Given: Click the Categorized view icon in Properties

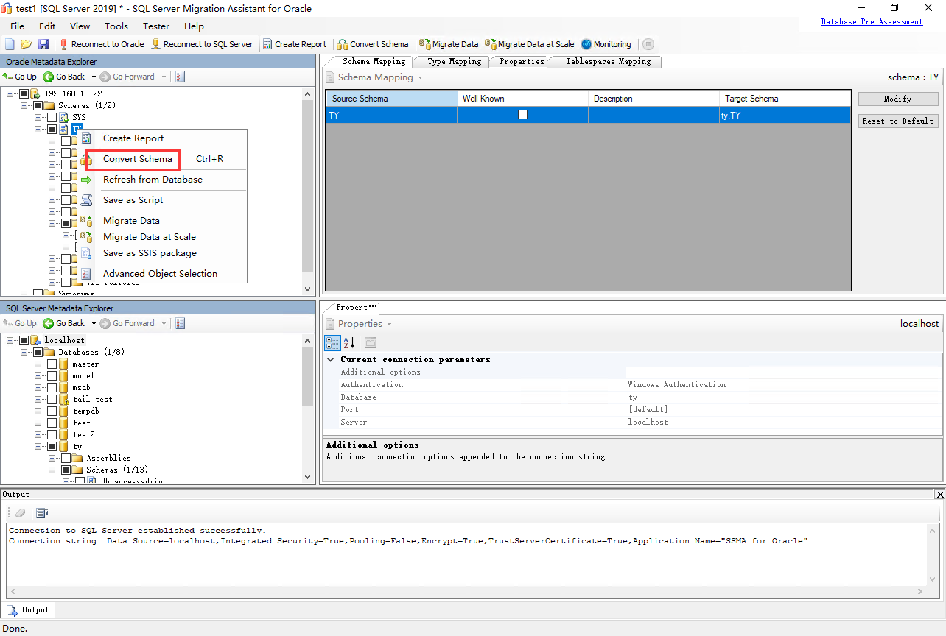Looking at the screenshot, I should [x=332, y=342].
